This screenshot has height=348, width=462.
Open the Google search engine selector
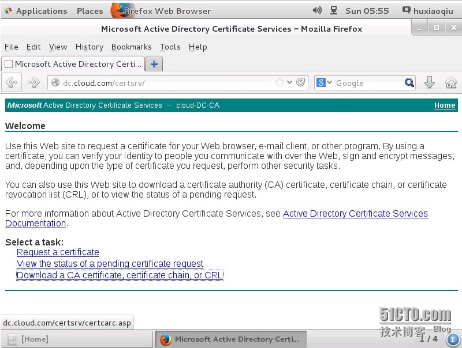[324, 82]
